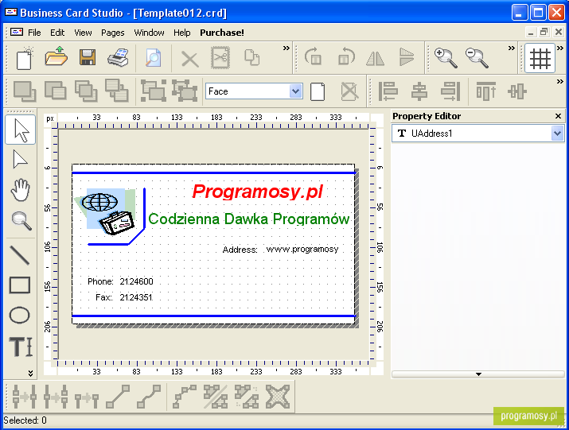Create a new blank card document
The image size is (569, 430).
25,58
